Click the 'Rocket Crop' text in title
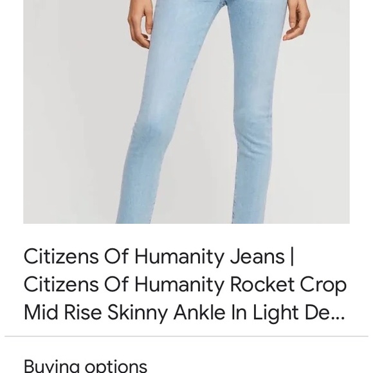This screenshot has height=373, width=373. coord(288,284)
